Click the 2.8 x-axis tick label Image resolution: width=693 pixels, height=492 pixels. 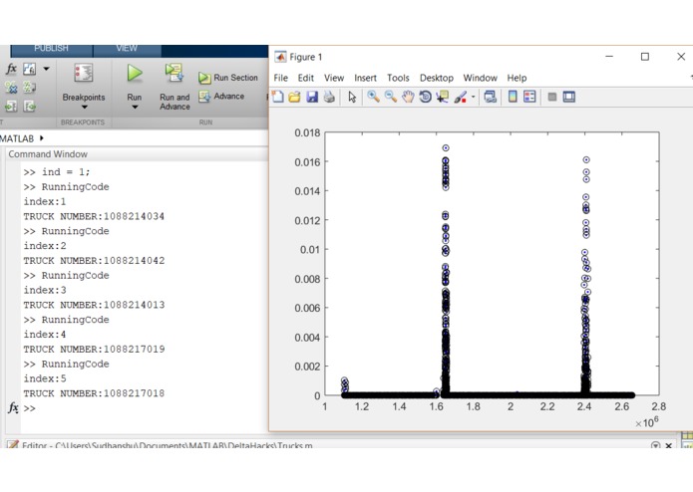pos(658,406)
